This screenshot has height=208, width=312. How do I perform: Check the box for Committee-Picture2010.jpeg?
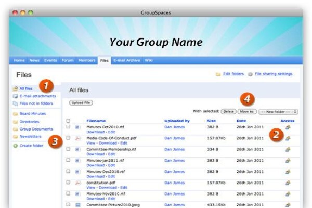(x=68, y=204)
